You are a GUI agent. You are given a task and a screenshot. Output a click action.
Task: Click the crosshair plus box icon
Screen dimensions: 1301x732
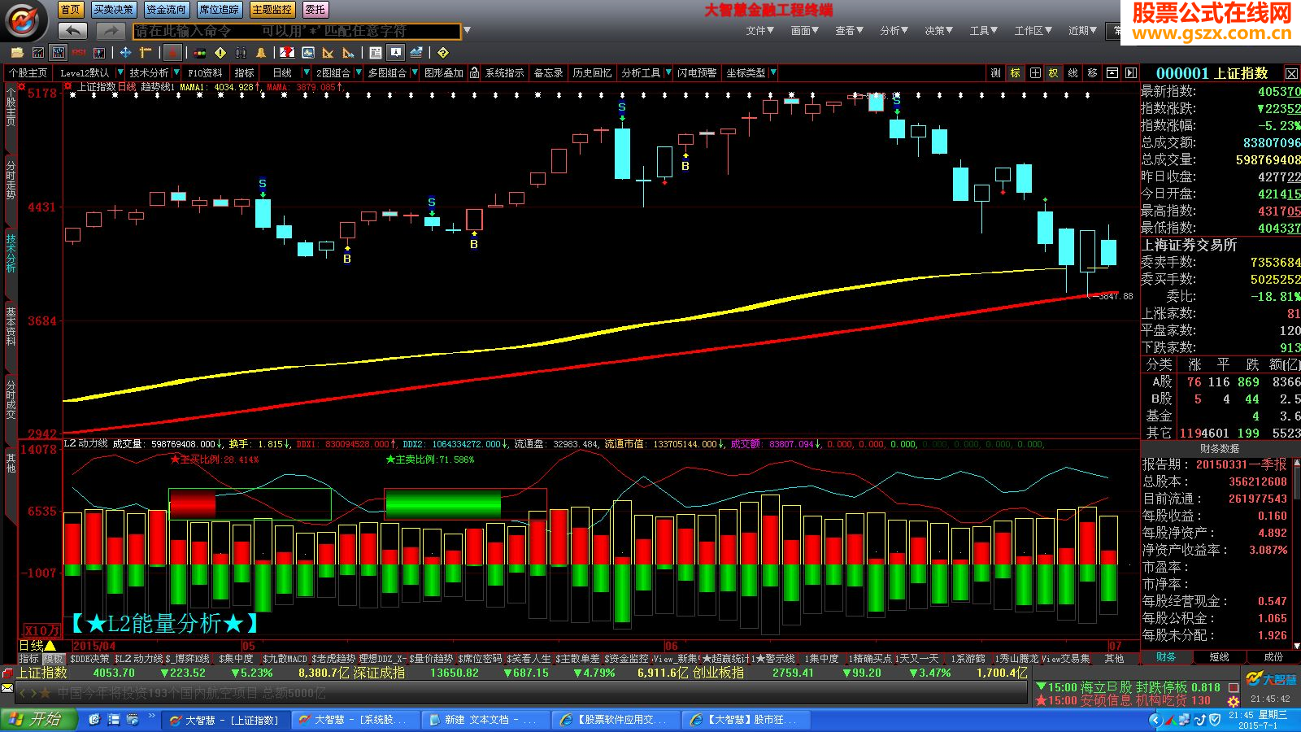pos(1035,73)
